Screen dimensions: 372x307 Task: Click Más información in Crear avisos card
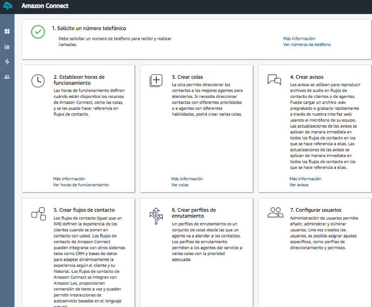pos(305,179)
